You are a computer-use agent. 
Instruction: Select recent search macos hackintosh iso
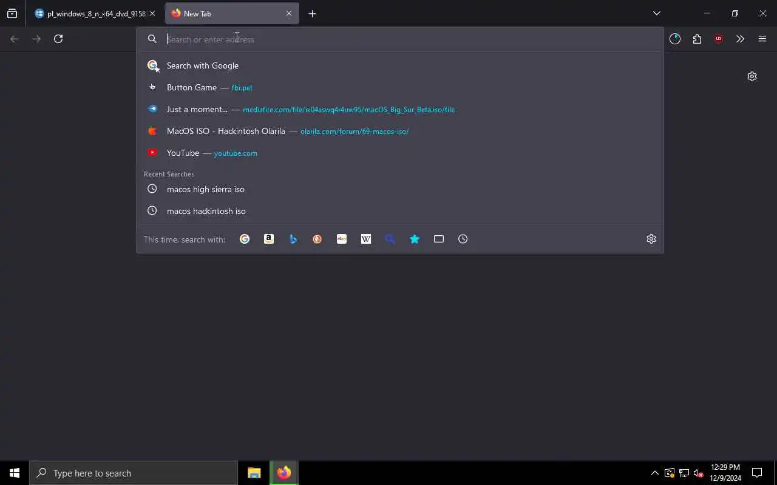[400, 211]
